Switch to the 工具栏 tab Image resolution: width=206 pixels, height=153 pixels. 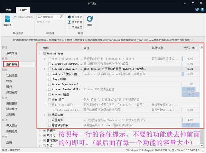point(23,10)
